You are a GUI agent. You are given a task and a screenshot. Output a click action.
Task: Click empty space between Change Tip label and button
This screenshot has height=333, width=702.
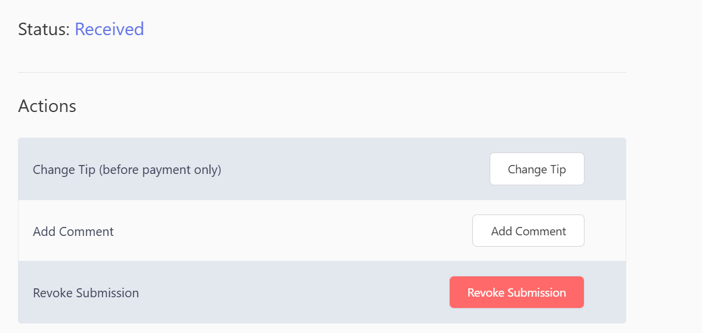[354, 169]
